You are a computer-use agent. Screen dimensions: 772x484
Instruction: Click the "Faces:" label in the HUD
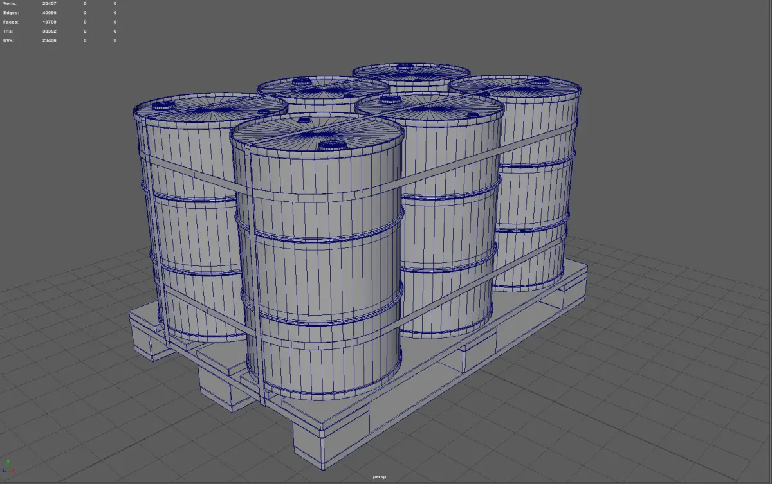[10, 22]
